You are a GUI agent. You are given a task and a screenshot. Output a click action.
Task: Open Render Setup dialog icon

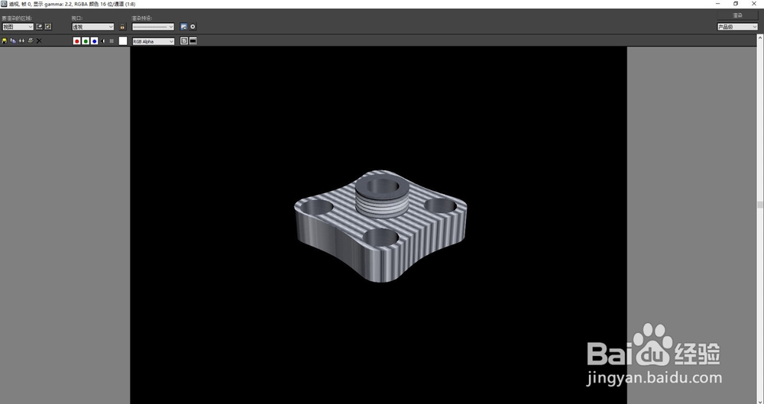[183, 27]
